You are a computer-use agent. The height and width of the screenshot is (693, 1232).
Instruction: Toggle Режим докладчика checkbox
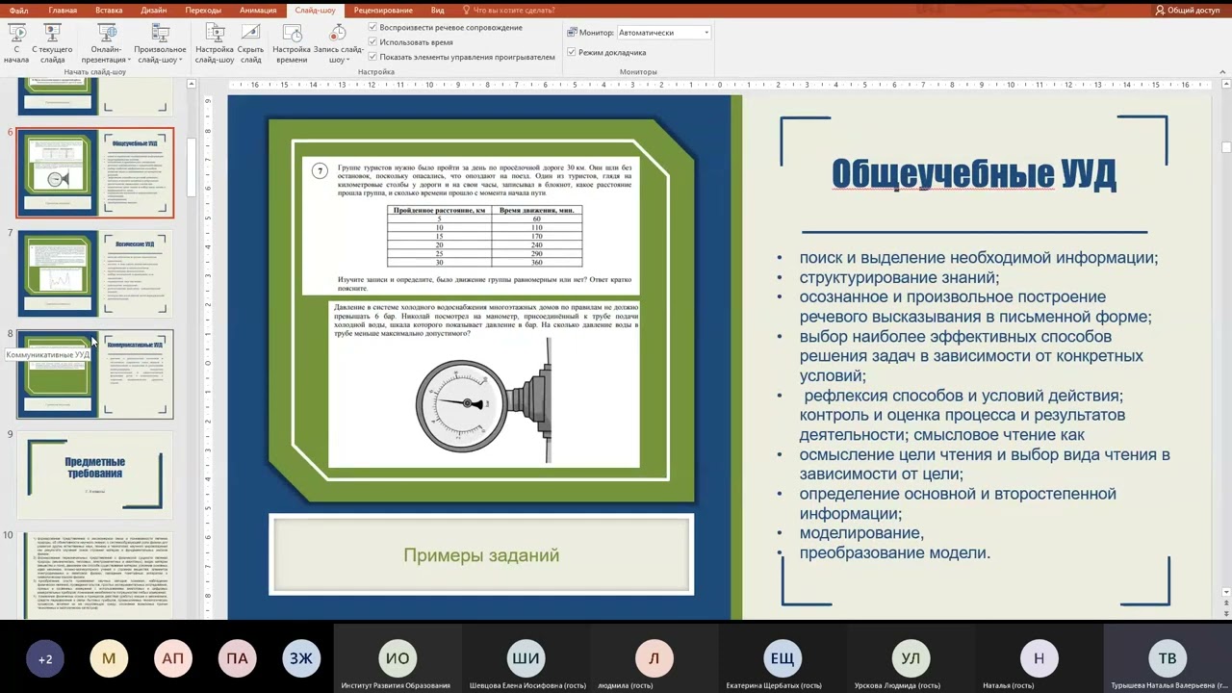tap(572, 52)
